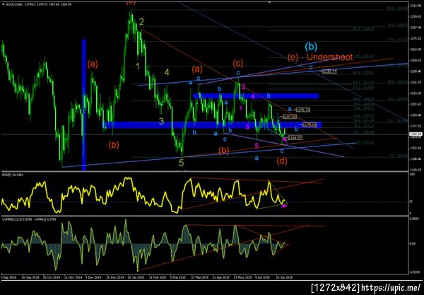Select the orange "(e) - Undershoot" label

[320, 57]
